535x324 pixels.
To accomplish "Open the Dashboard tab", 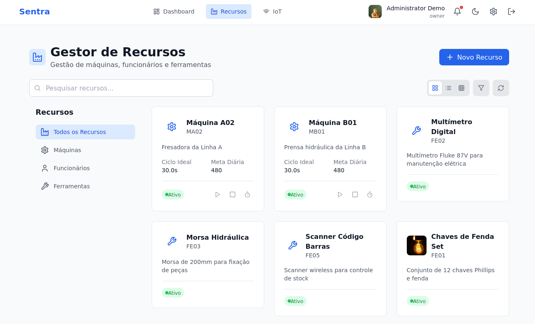I will [x=174, y=12].
